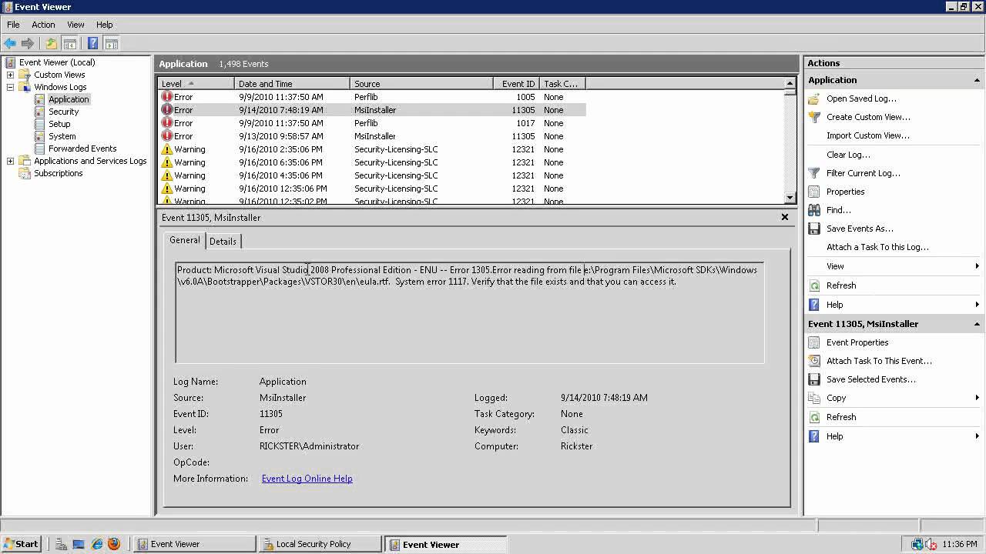Click the Help icon under Application section
Image resolution: width=986 pixels, height=554 pixels.
814,305
